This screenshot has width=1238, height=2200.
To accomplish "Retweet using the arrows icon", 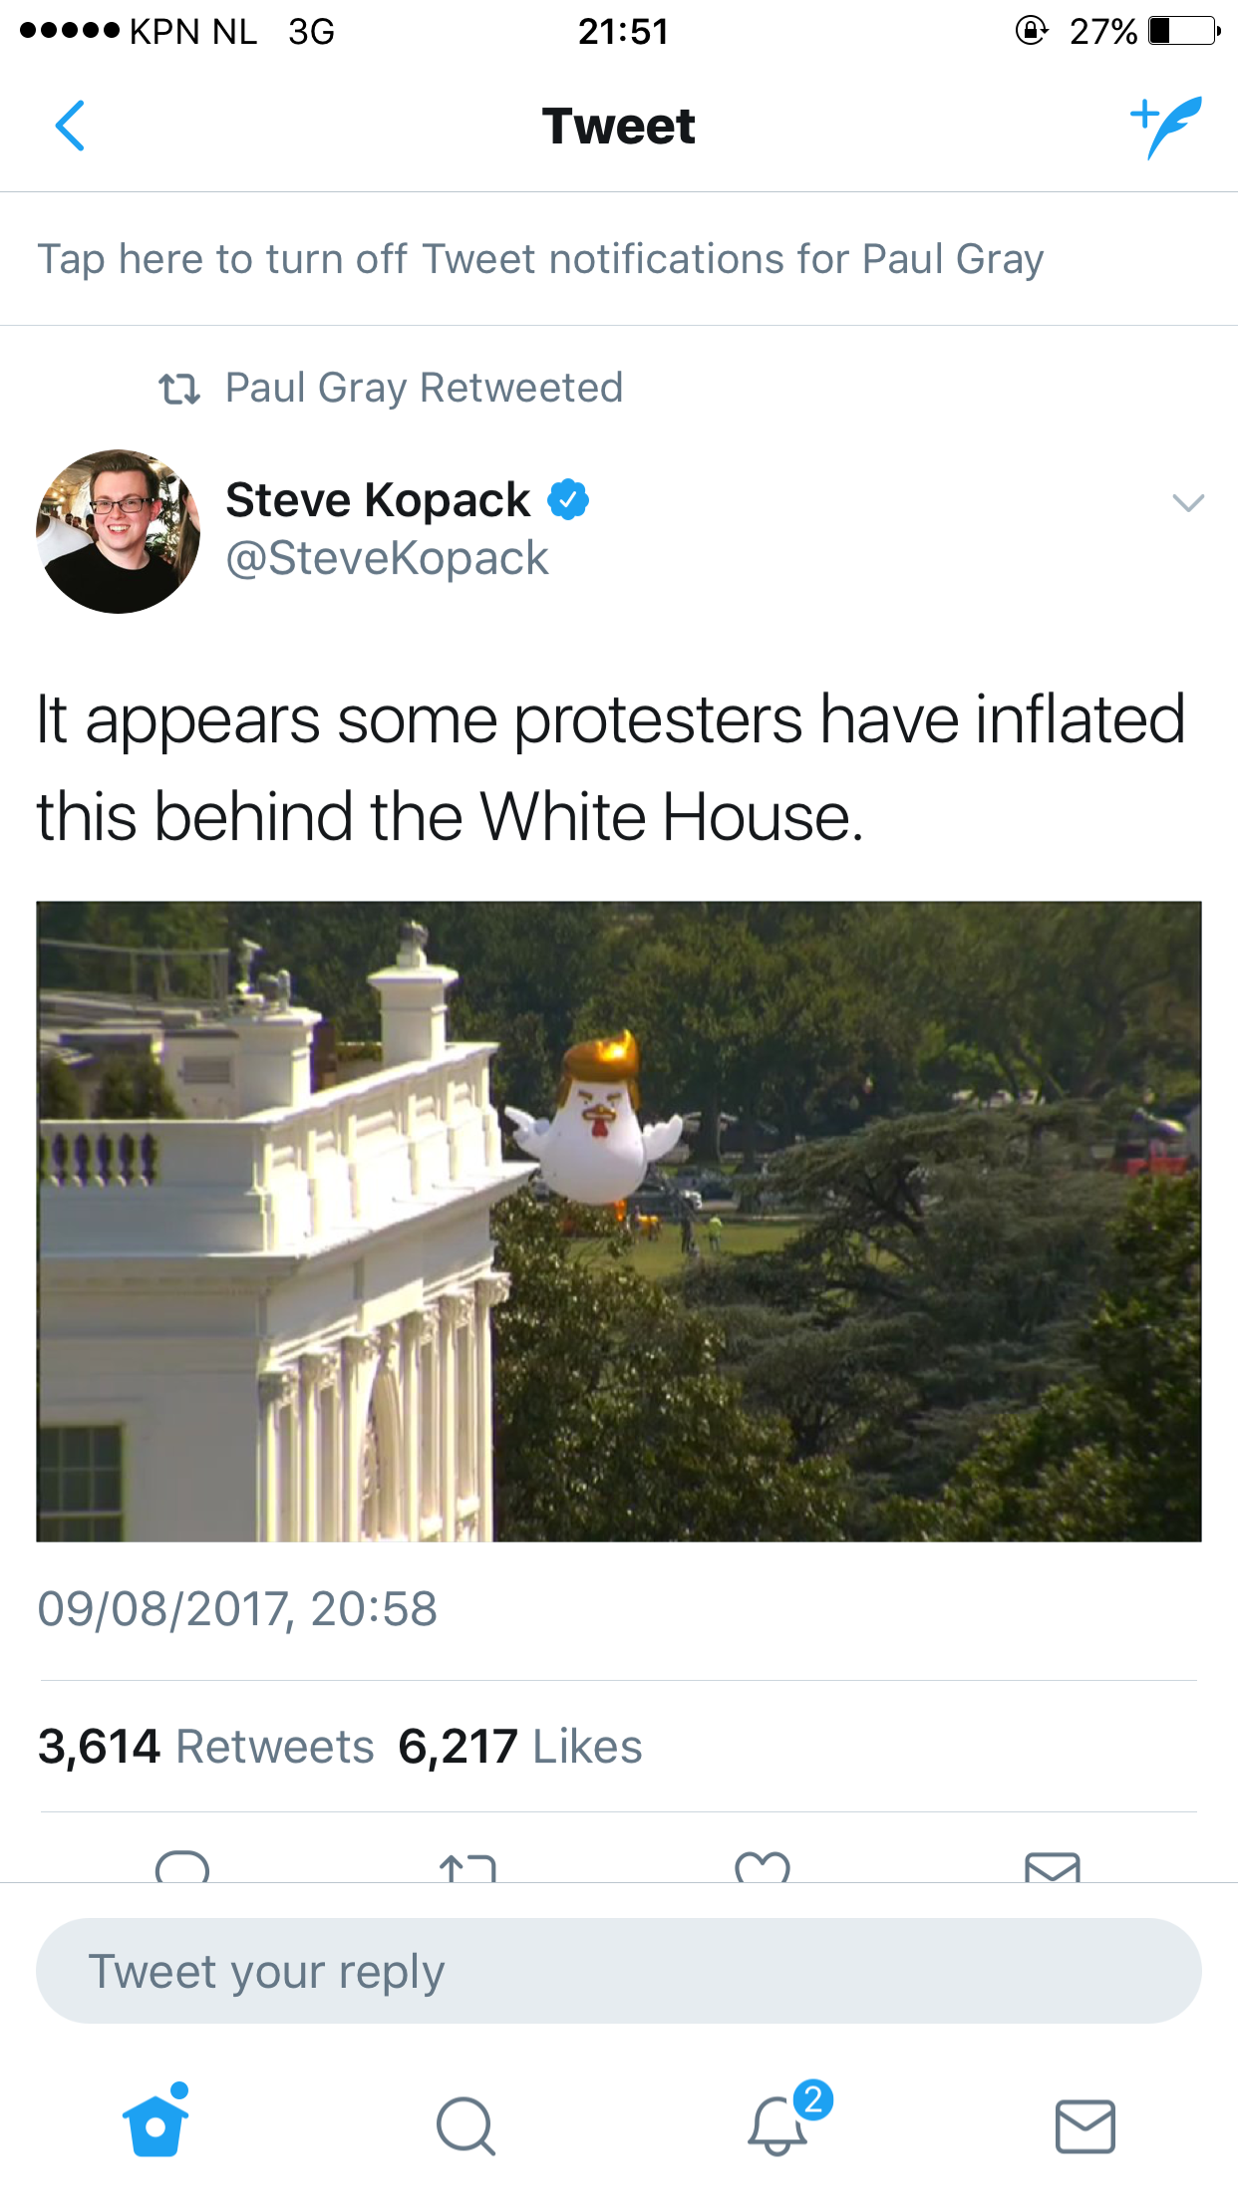I will click(x=467, y=1867).
